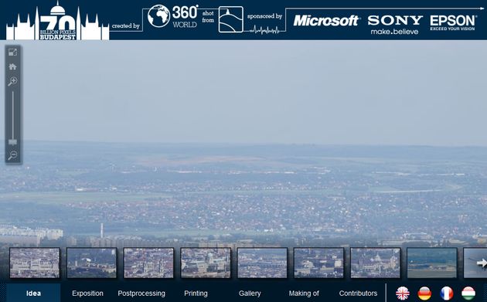Viewport: 487px width, 302px height.
Task: Open the eighth thumbnail showing green field
Action: click(x=432, y=263)
